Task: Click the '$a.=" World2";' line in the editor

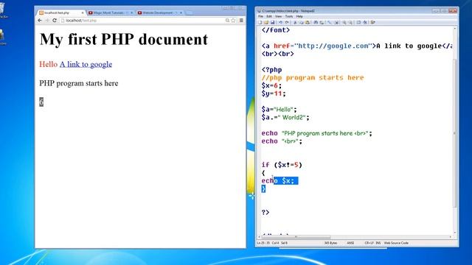Action: (x=285, y=117)
